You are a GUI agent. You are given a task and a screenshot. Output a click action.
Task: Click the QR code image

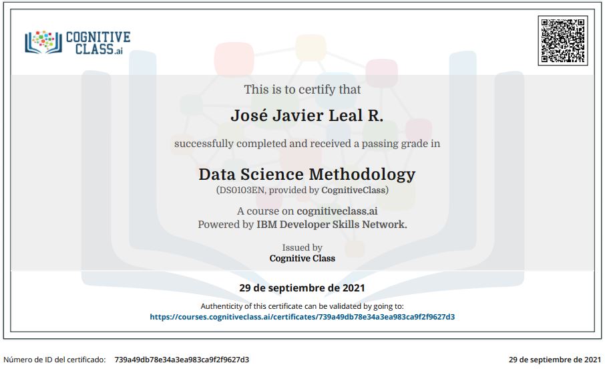(562, 40)
